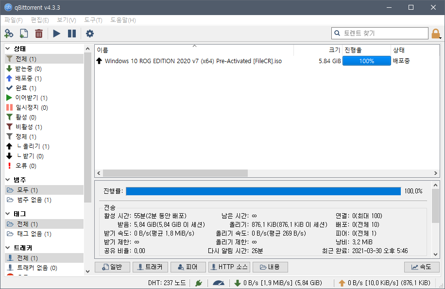Select the 비활성 (1) filter
Screen dimensions: 445x289
[x=44, y=127]
